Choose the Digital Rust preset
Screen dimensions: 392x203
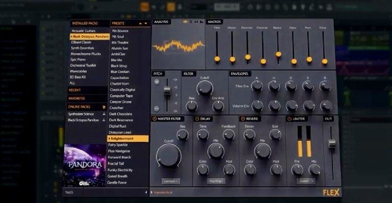coord(118,126)
